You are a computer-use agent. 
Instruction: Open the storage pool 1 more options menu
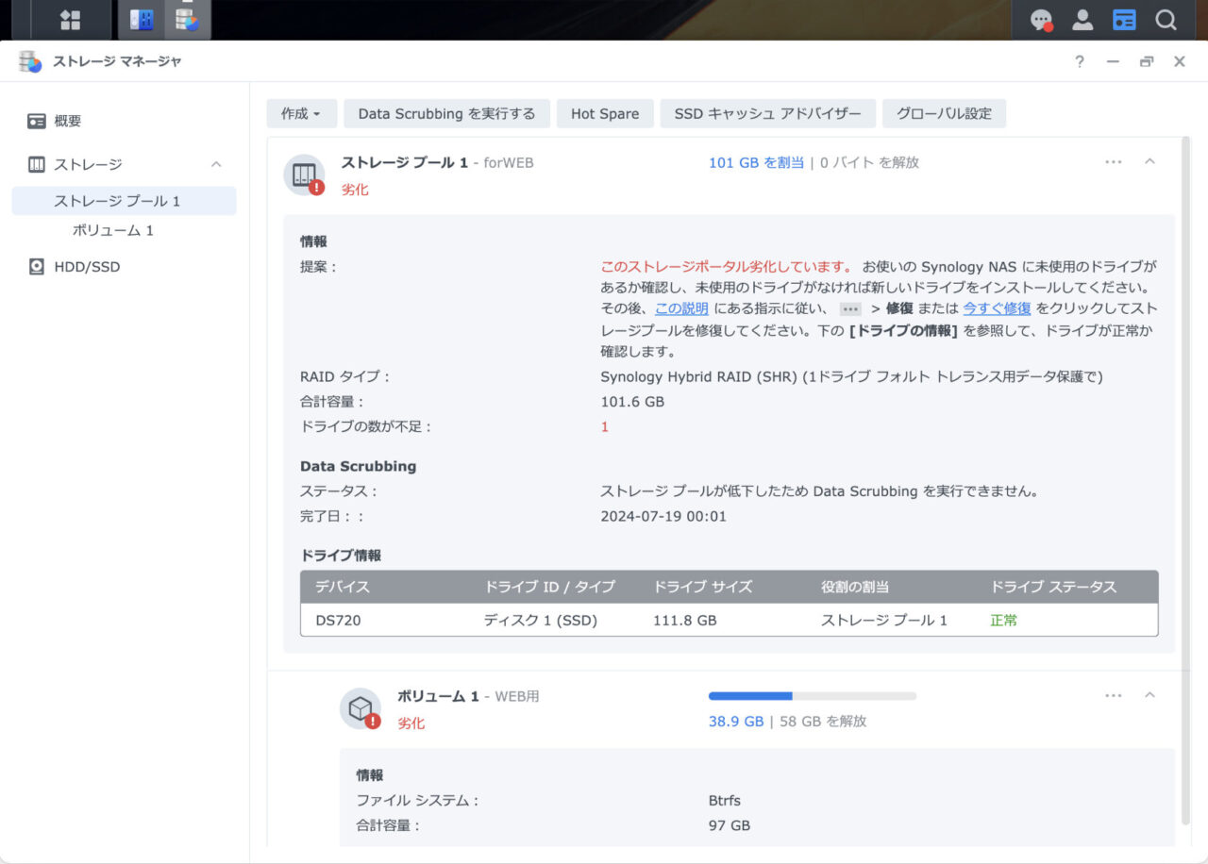point(1114,162)
